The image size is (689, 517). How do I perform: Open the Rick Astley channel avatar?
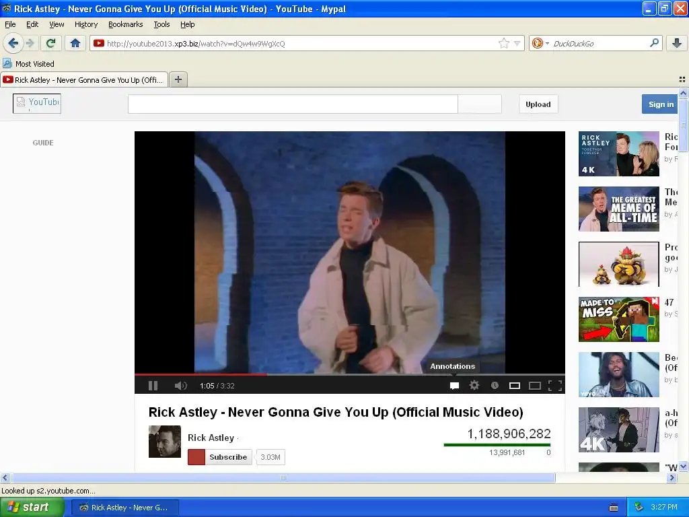(x=165, y=442)
